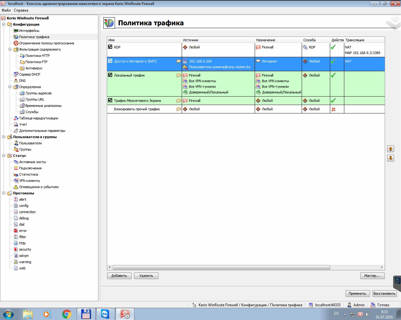401x320 pixels.
Task: Open the connection log item
Action: coord(27,212)
